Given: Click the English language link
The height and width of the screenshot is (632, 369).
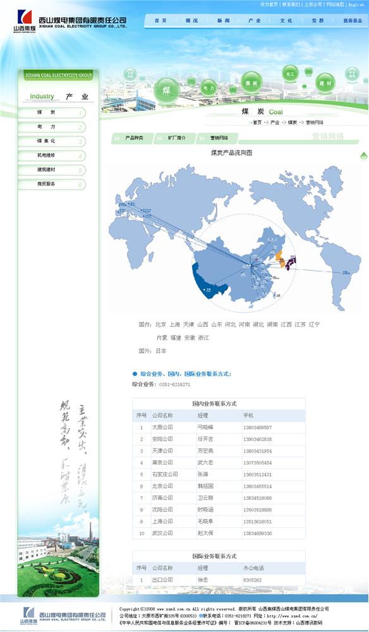Looking at the screenshot, I should [x=356, y=4].
